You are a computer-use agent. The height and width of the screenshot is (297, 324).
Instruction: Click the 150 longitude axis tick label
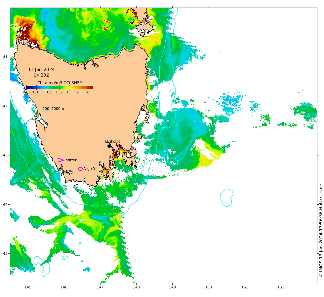click(208, 287)
